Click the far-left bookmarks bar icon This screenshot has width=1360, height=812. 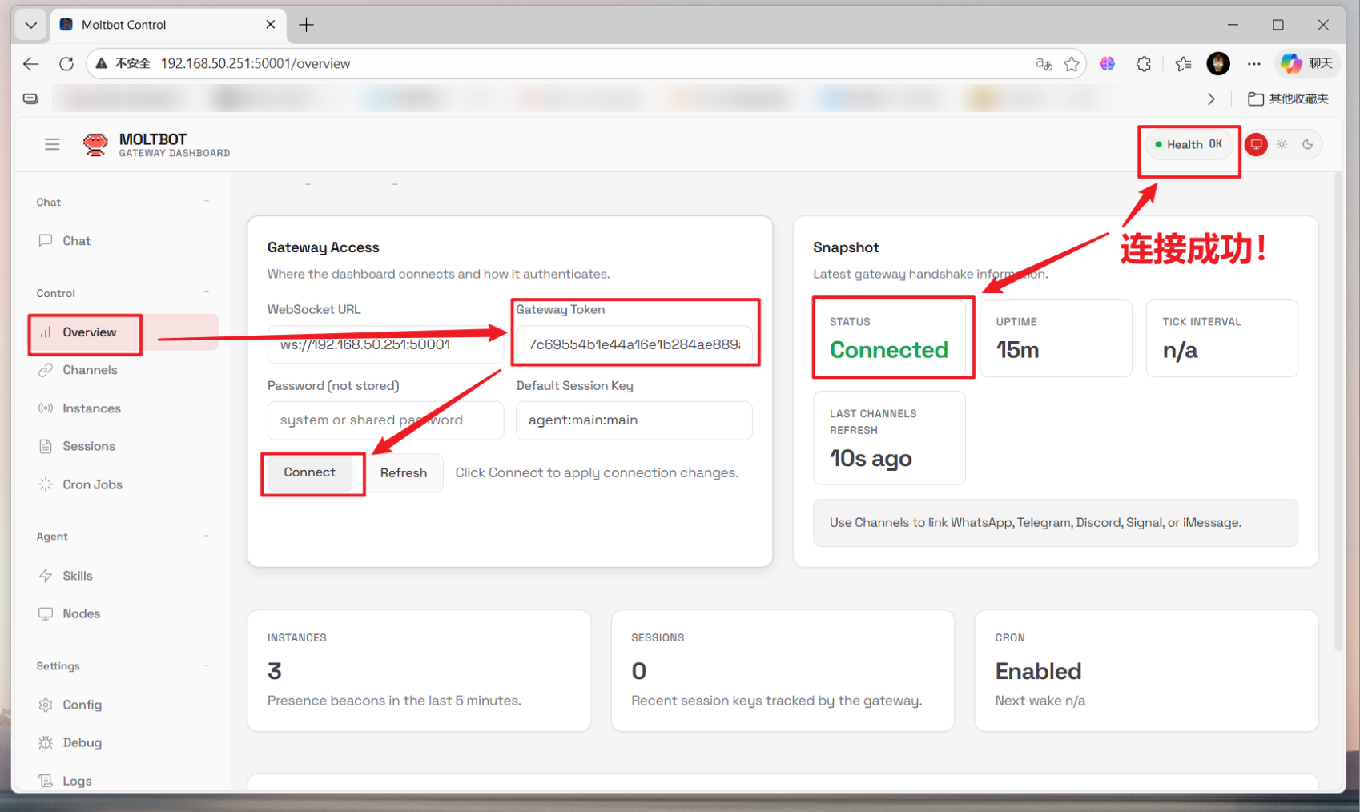point(30,98)
